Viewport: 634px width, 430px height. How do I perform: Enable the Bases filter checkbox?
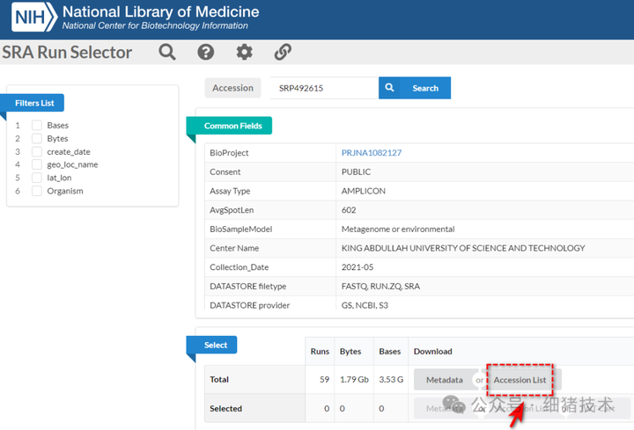(x=37, y=126)
